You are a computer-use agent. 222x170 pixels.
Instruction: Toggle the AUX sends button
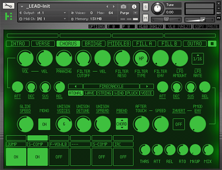(x=218, y=13)
